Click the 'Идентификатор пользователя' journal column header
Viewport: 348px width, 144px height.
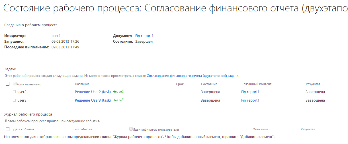click(x=155, y=129)
